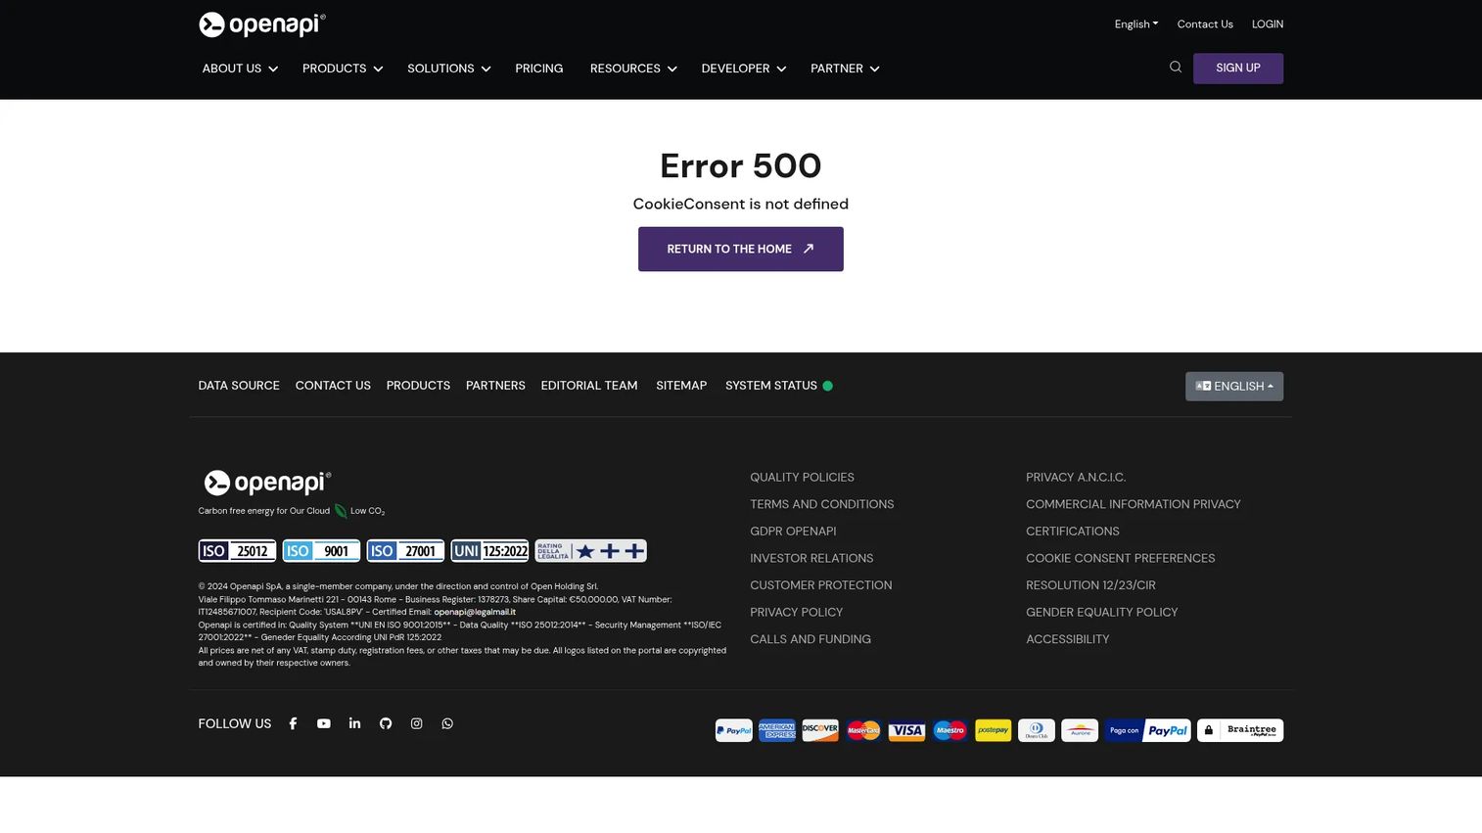Open the LinkedIn follow icon
The width and height of the screenshot is (1482, 833).
coord(354,723)
